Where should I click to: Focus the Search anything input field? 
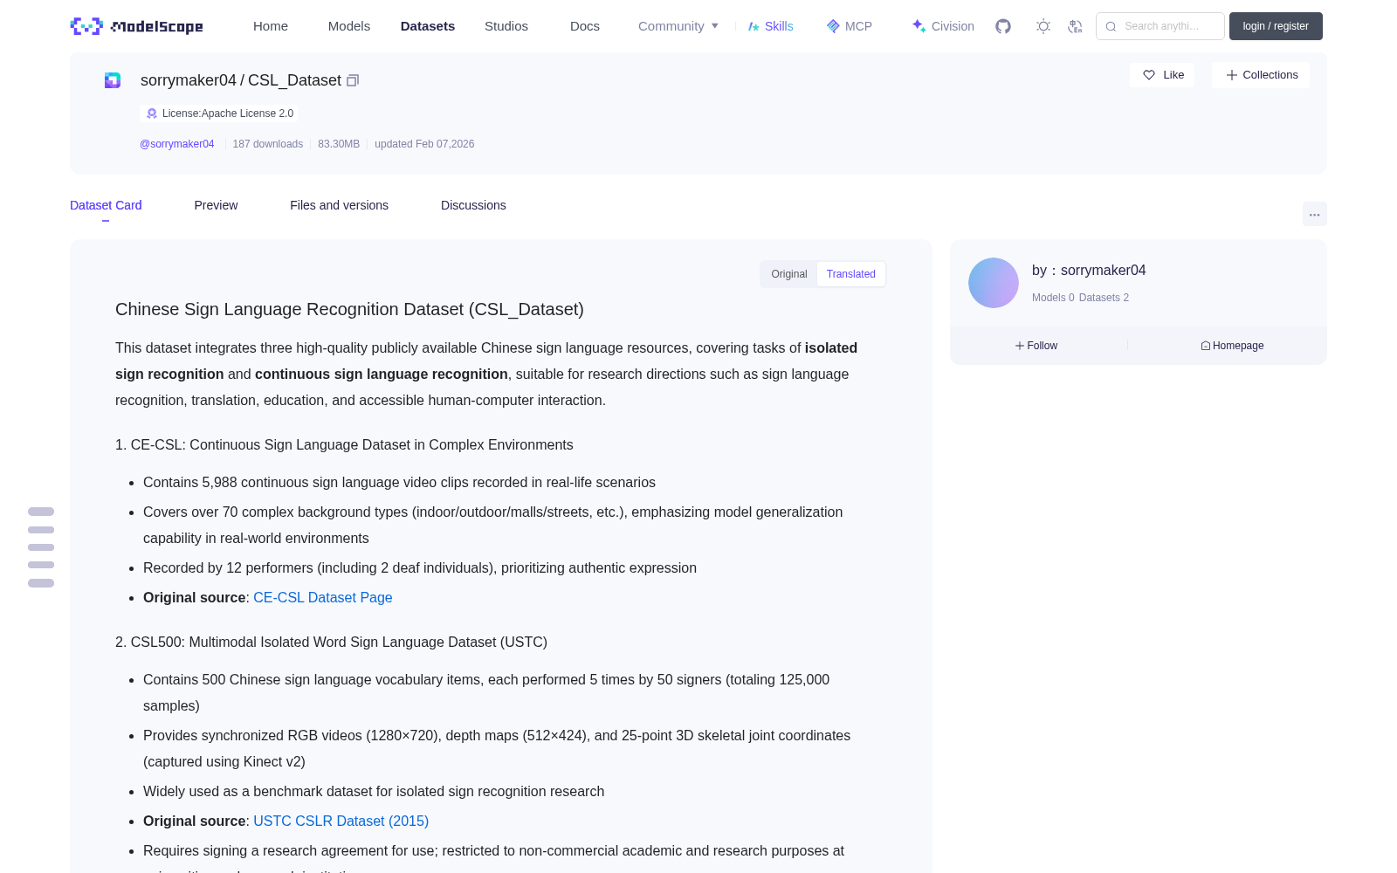tap(1160, 26)
